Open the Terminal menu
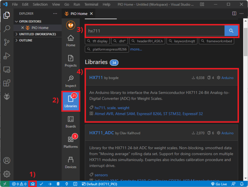The height and width of the screenshot is (187, 248). [91, 4]
